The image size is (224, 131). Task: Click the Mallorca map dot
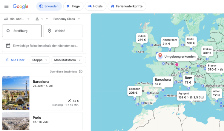[165, 95]
